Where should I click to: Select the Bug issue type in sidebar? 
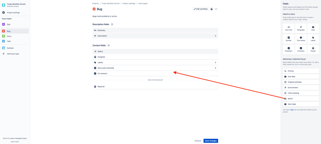pyautogui.click(x=14, y=31)
